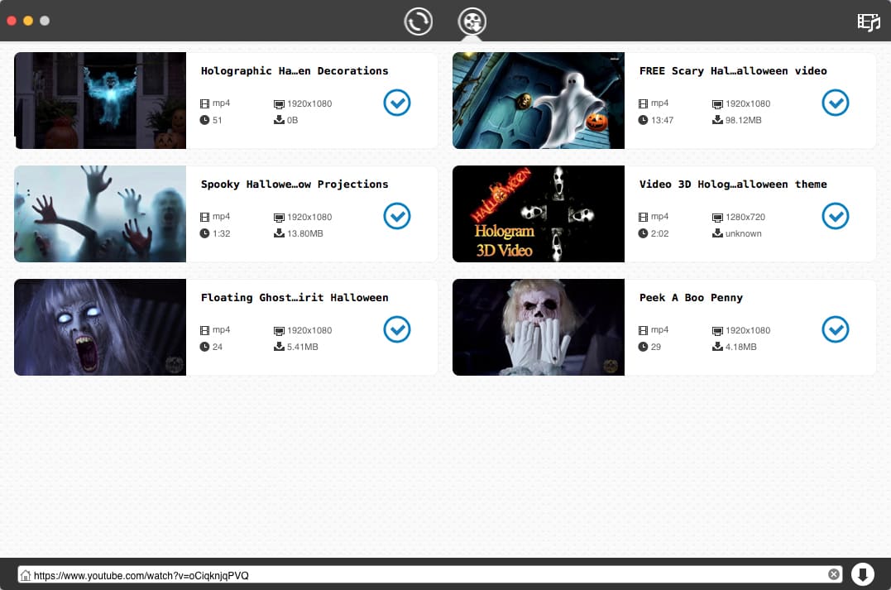The width and height of the screenshot is (891, 590).
Task: Toggle checkmark for Holographic Ha…en Decorations
Action: click(396, 103)
